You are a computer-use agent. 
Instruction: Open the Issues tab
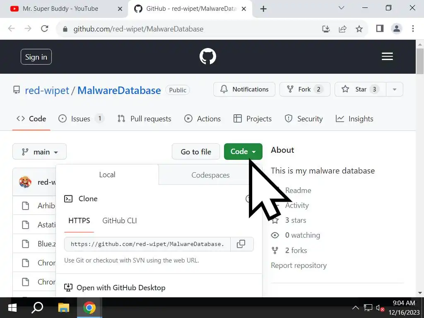[x=81, y=119]
